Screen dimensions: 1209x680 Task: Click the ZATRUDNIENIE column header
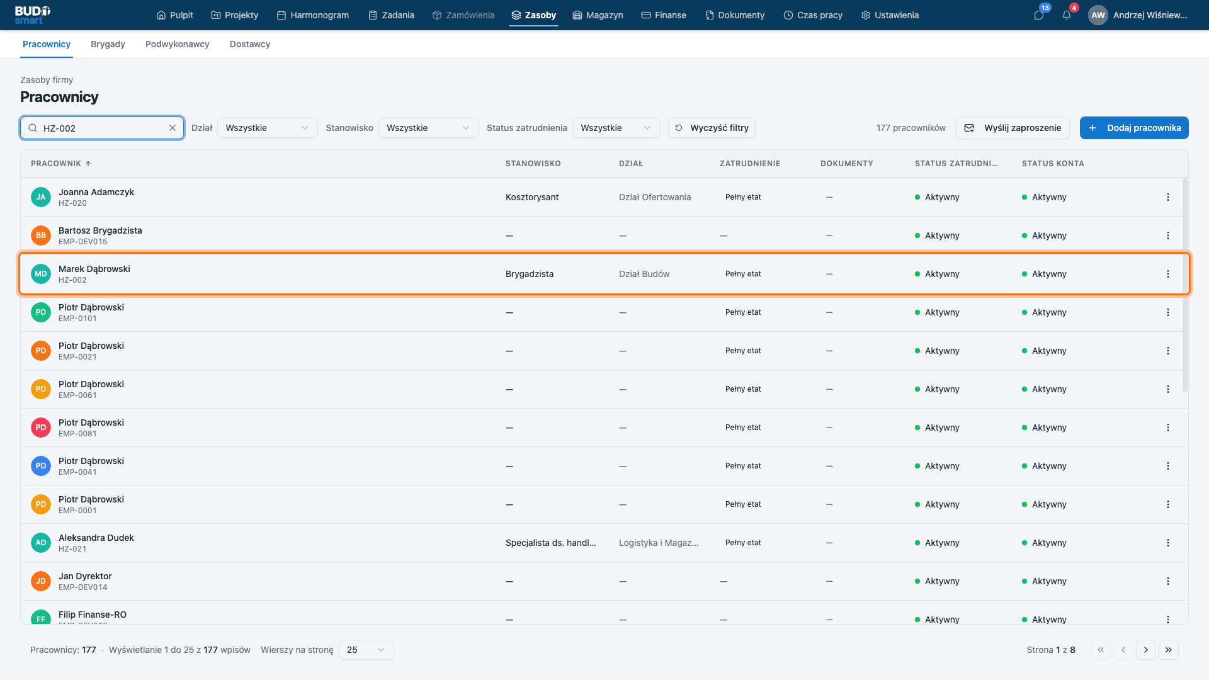(x=750, y=164)
